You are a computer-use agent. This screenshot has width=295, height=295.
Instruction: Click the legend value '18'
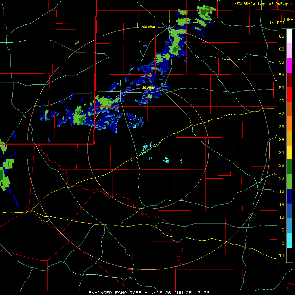point(282,191)
